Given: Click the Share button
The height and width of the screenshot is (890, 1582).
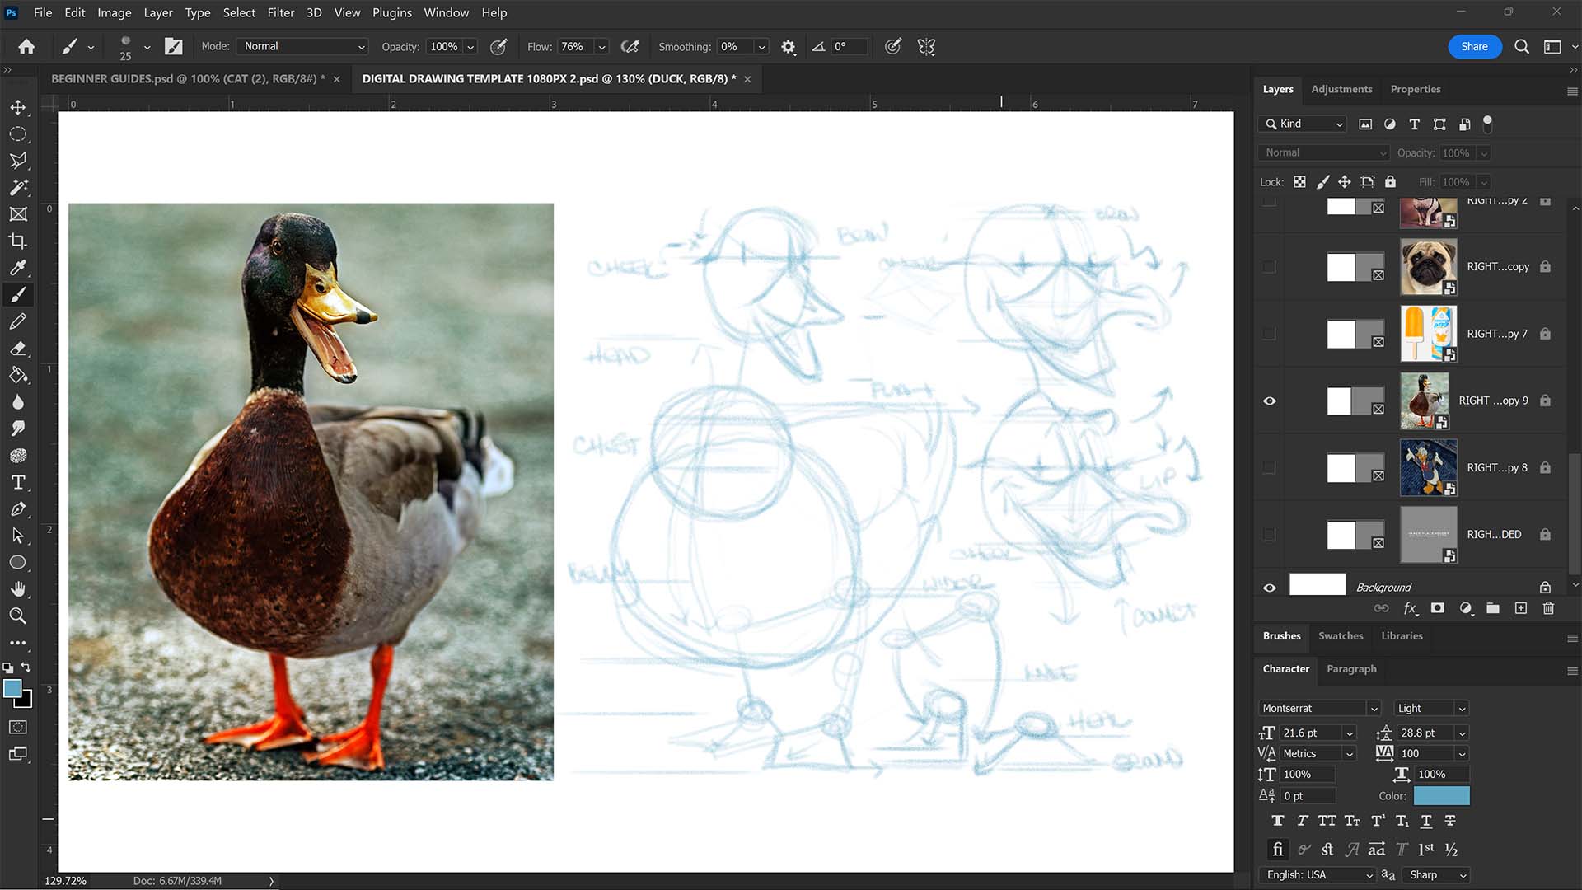Looking at the screenshot, I should [x=1474, y=47].
